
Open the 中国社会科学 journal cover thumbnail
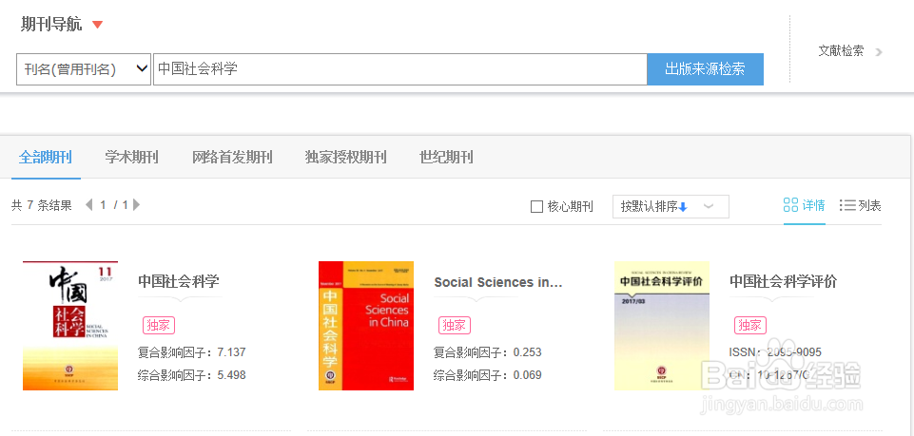[x=70, y=326]
